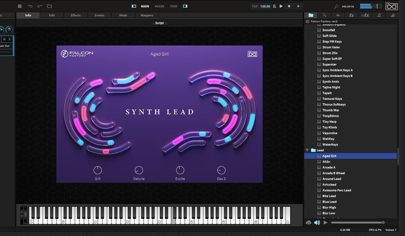The height and width of the screenshot is (236, 405).
Task: Switch to the Effects tab
Action: [x=76, y=15]
